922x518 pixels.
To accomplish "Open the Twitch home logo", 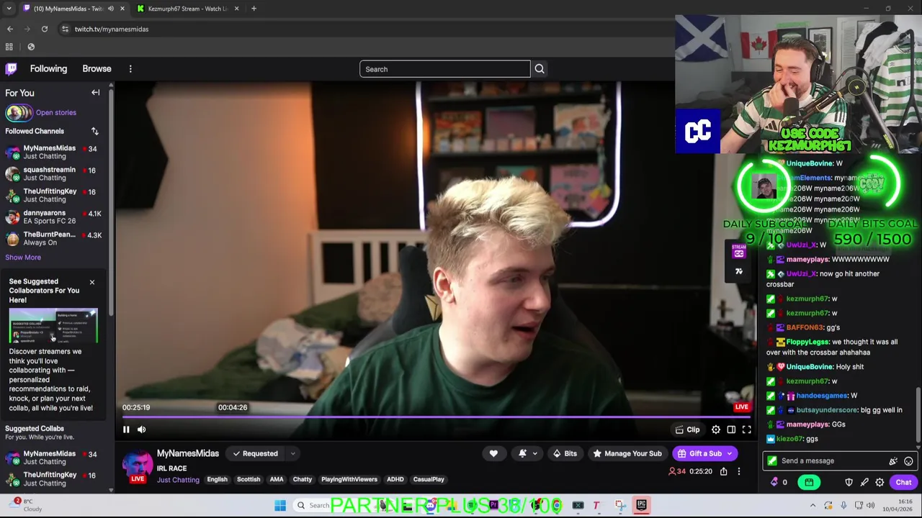I will (x=11, y=69).
